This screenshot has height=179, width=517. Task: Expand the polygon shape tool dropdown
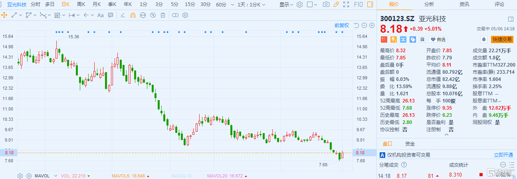(x=35, y=15)
